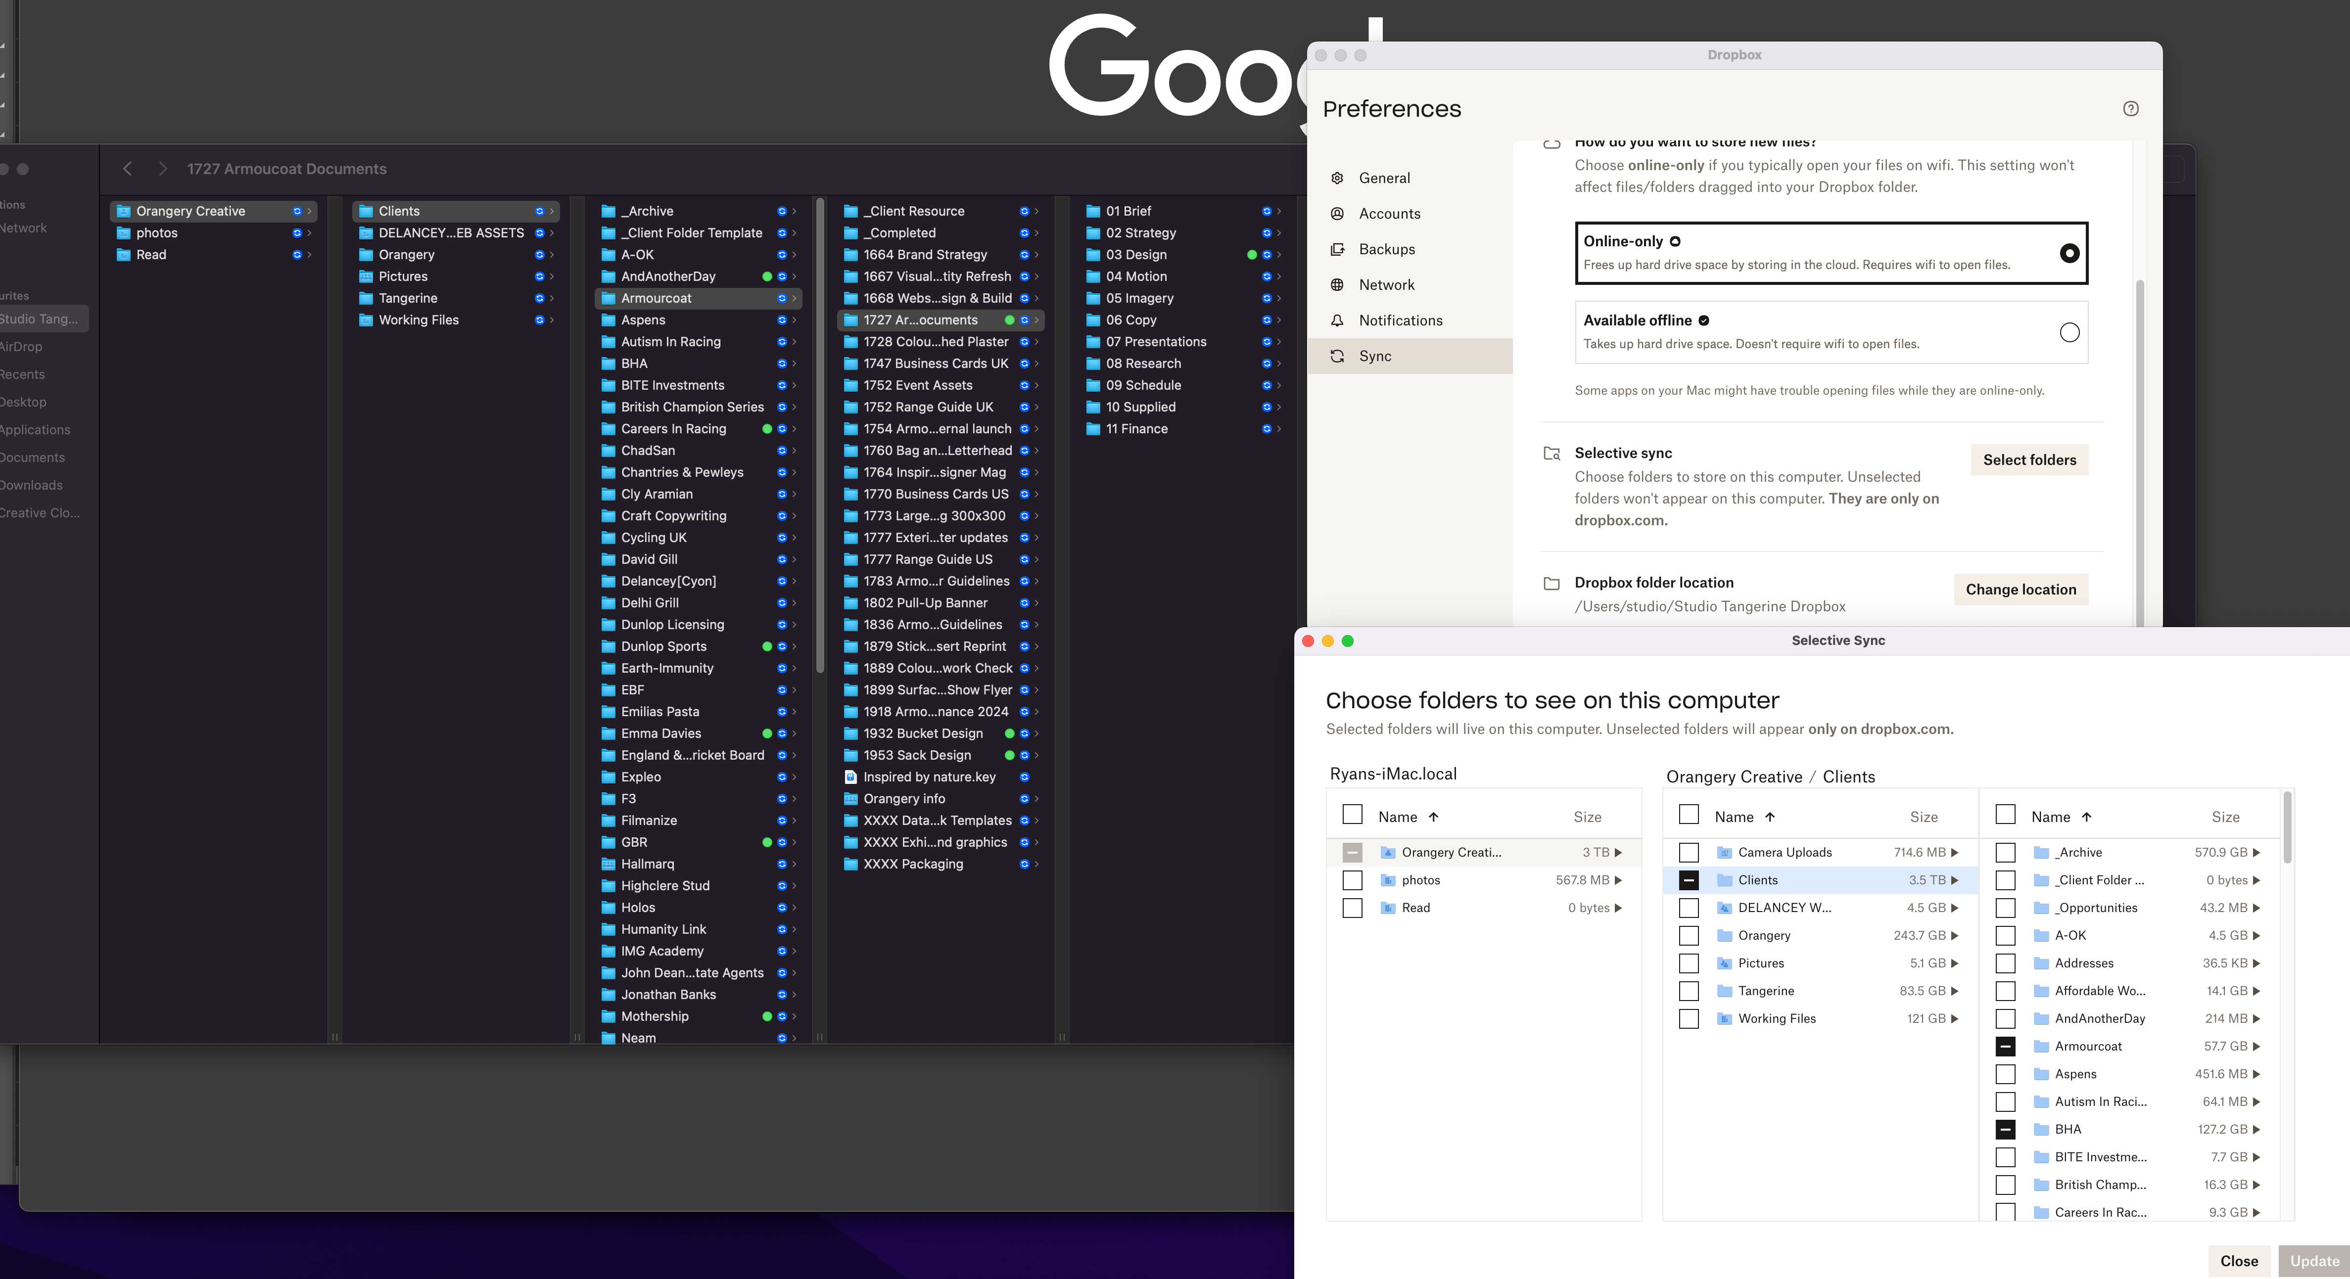
Task: Click the General gear icon in Preferences
Action: pyautogui.click(x=1336, y=178)
